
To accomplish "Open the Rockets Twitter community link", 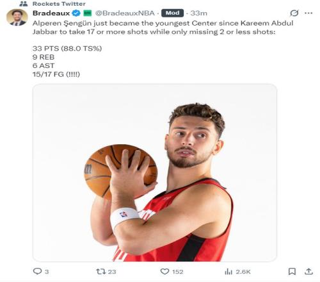I will click(x=59, y=4).
